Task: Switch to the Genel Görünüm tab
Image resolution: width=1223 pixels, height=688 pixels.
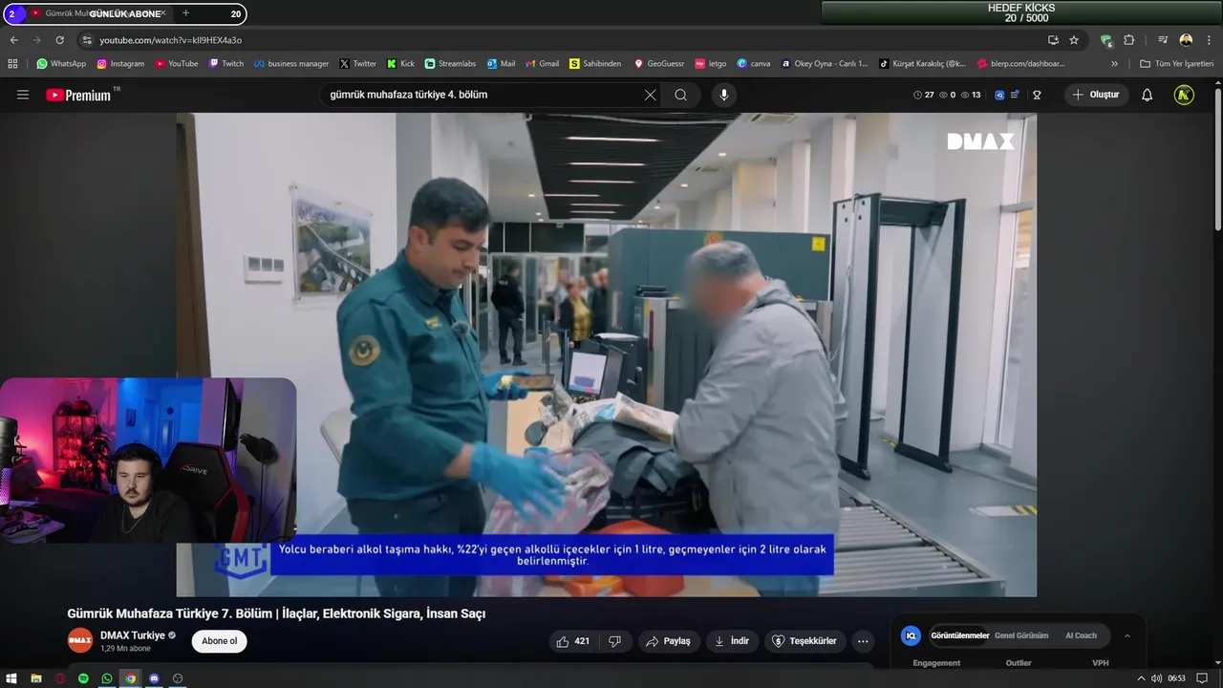Action: click(x=1021, y=635)
